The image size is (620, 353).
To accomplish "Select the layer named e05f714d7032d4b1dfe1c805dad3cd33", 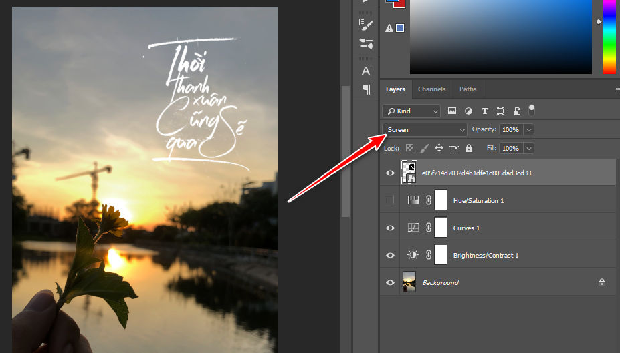I will (476, 173).
